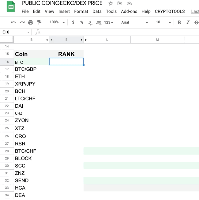The height and width of the screenshot is (200, 199).
Task: Select row 28 header
Action: pyautogui.click(x=7, y=151)
